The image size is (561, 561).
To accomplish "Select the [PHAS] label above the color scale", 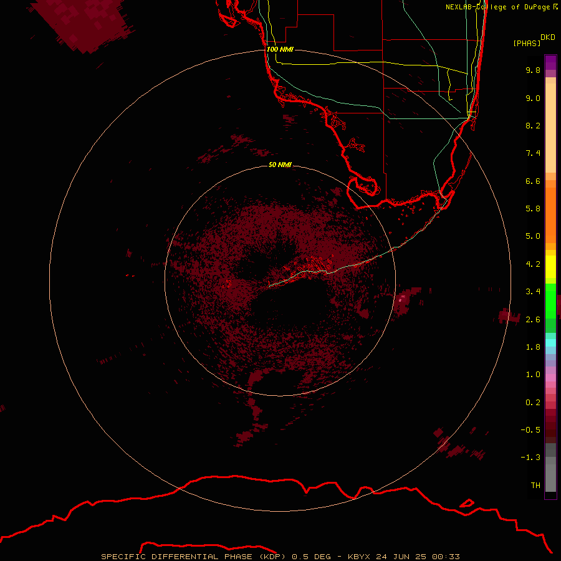I will click(x=527, y=43).
